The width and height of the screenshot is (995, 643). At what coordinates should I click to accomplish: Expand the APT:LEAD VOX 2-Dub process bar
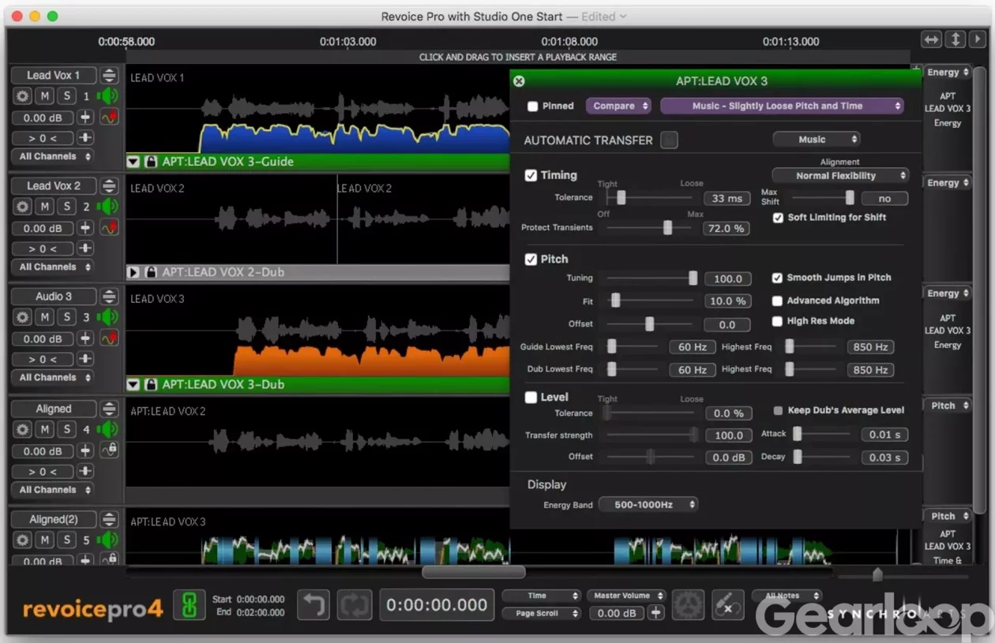tap(133, 272)
